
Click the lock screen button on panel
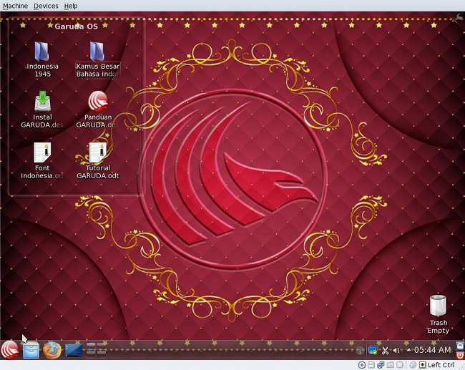(x=460, y=346)
